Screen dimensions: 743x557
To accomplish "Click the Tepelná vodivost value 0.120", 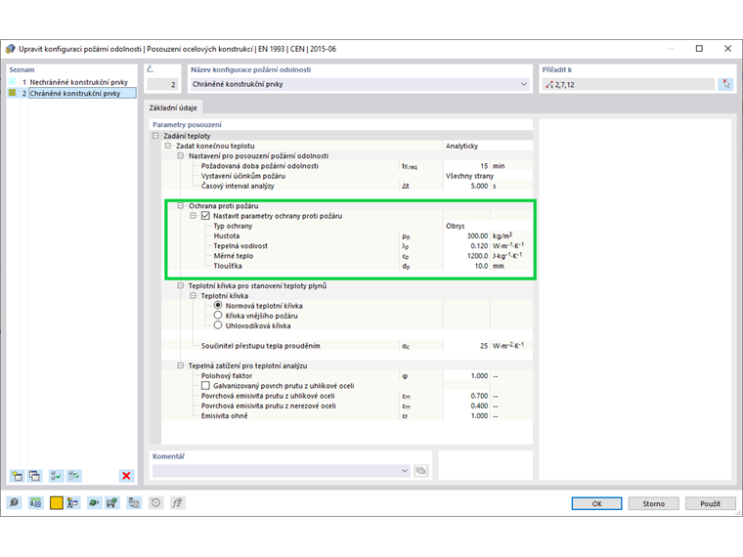I will (x=466, y=246).
